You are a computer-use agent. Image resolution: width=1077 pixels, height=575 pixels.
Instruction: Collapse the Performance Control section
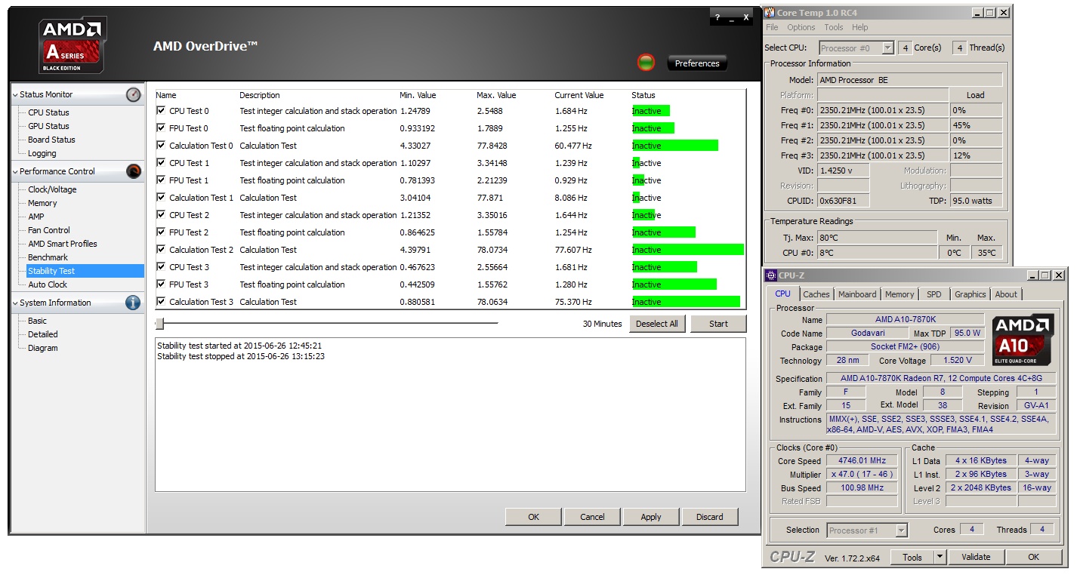pyautogui.click(x=15, y=171)
